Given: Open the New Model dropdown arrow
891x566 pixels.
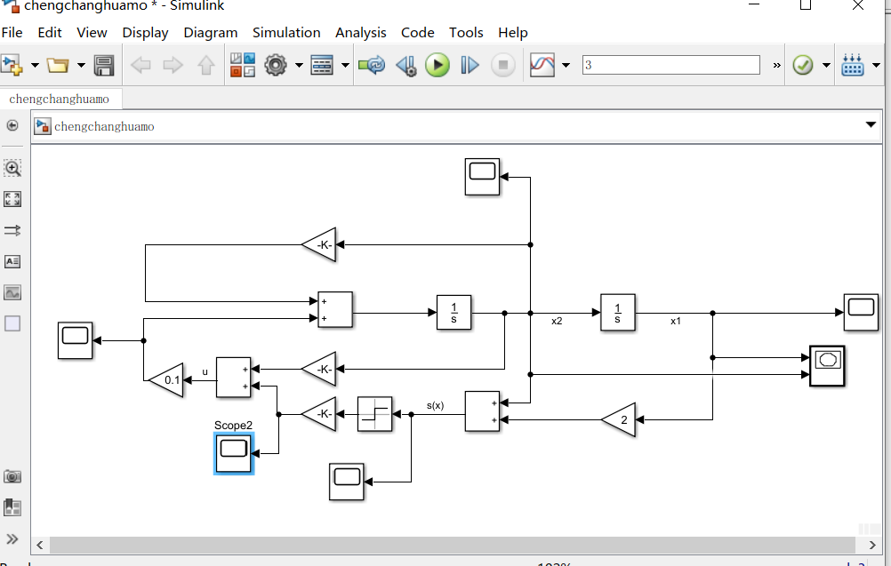Looking at the screenshot, I should [35, 65].
